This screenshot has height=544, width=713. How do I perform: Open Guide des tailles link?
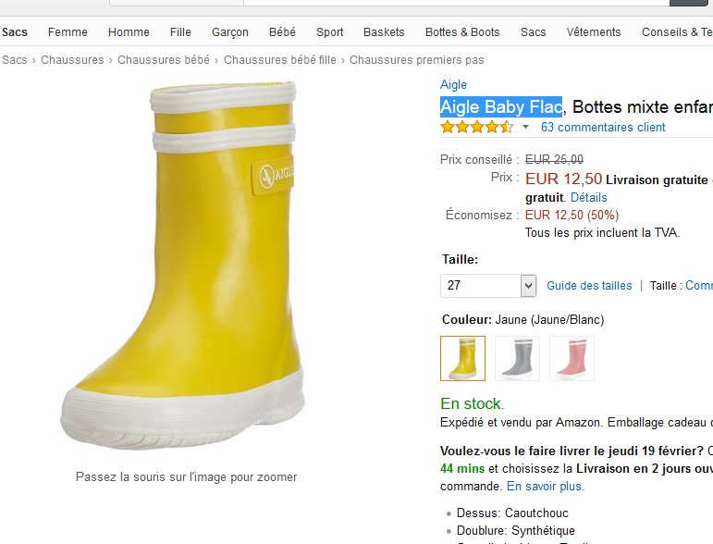[x=589, y=286]
